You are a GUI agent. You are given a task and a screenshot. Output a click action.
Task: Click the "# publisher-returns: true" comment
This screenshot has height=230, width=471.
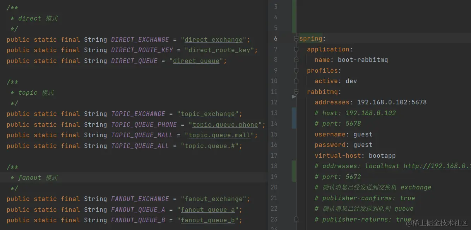[363, 220]
